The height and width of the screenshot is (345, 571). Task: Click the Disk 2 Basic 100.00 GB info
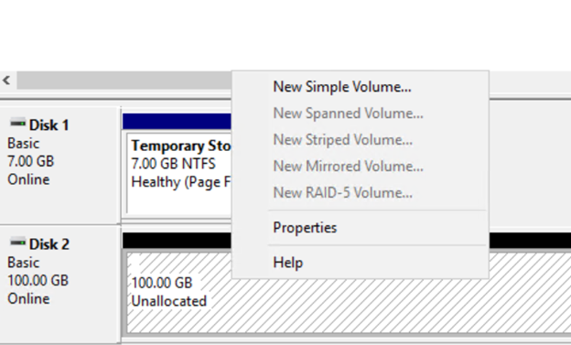[x=38, y=272]
